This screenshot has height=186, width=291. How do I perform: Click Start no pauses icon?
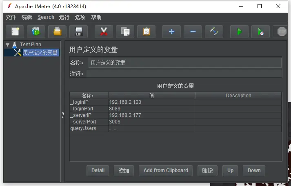pyautogui.click(x=260, y=31)
